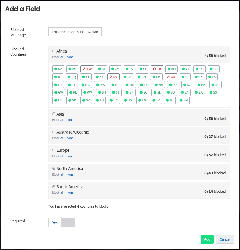Unblock the BW country chip
This screenshot has width=240, height=250.
pyautogui.click(x=87, y=69)
